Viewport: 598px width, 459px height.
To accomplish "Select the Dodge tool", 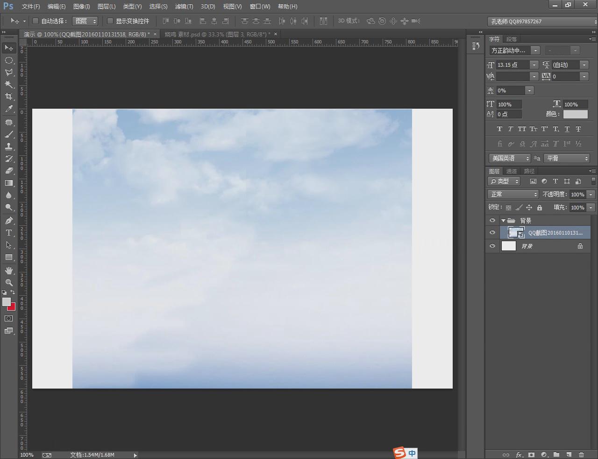I will (x=9, y=207).
